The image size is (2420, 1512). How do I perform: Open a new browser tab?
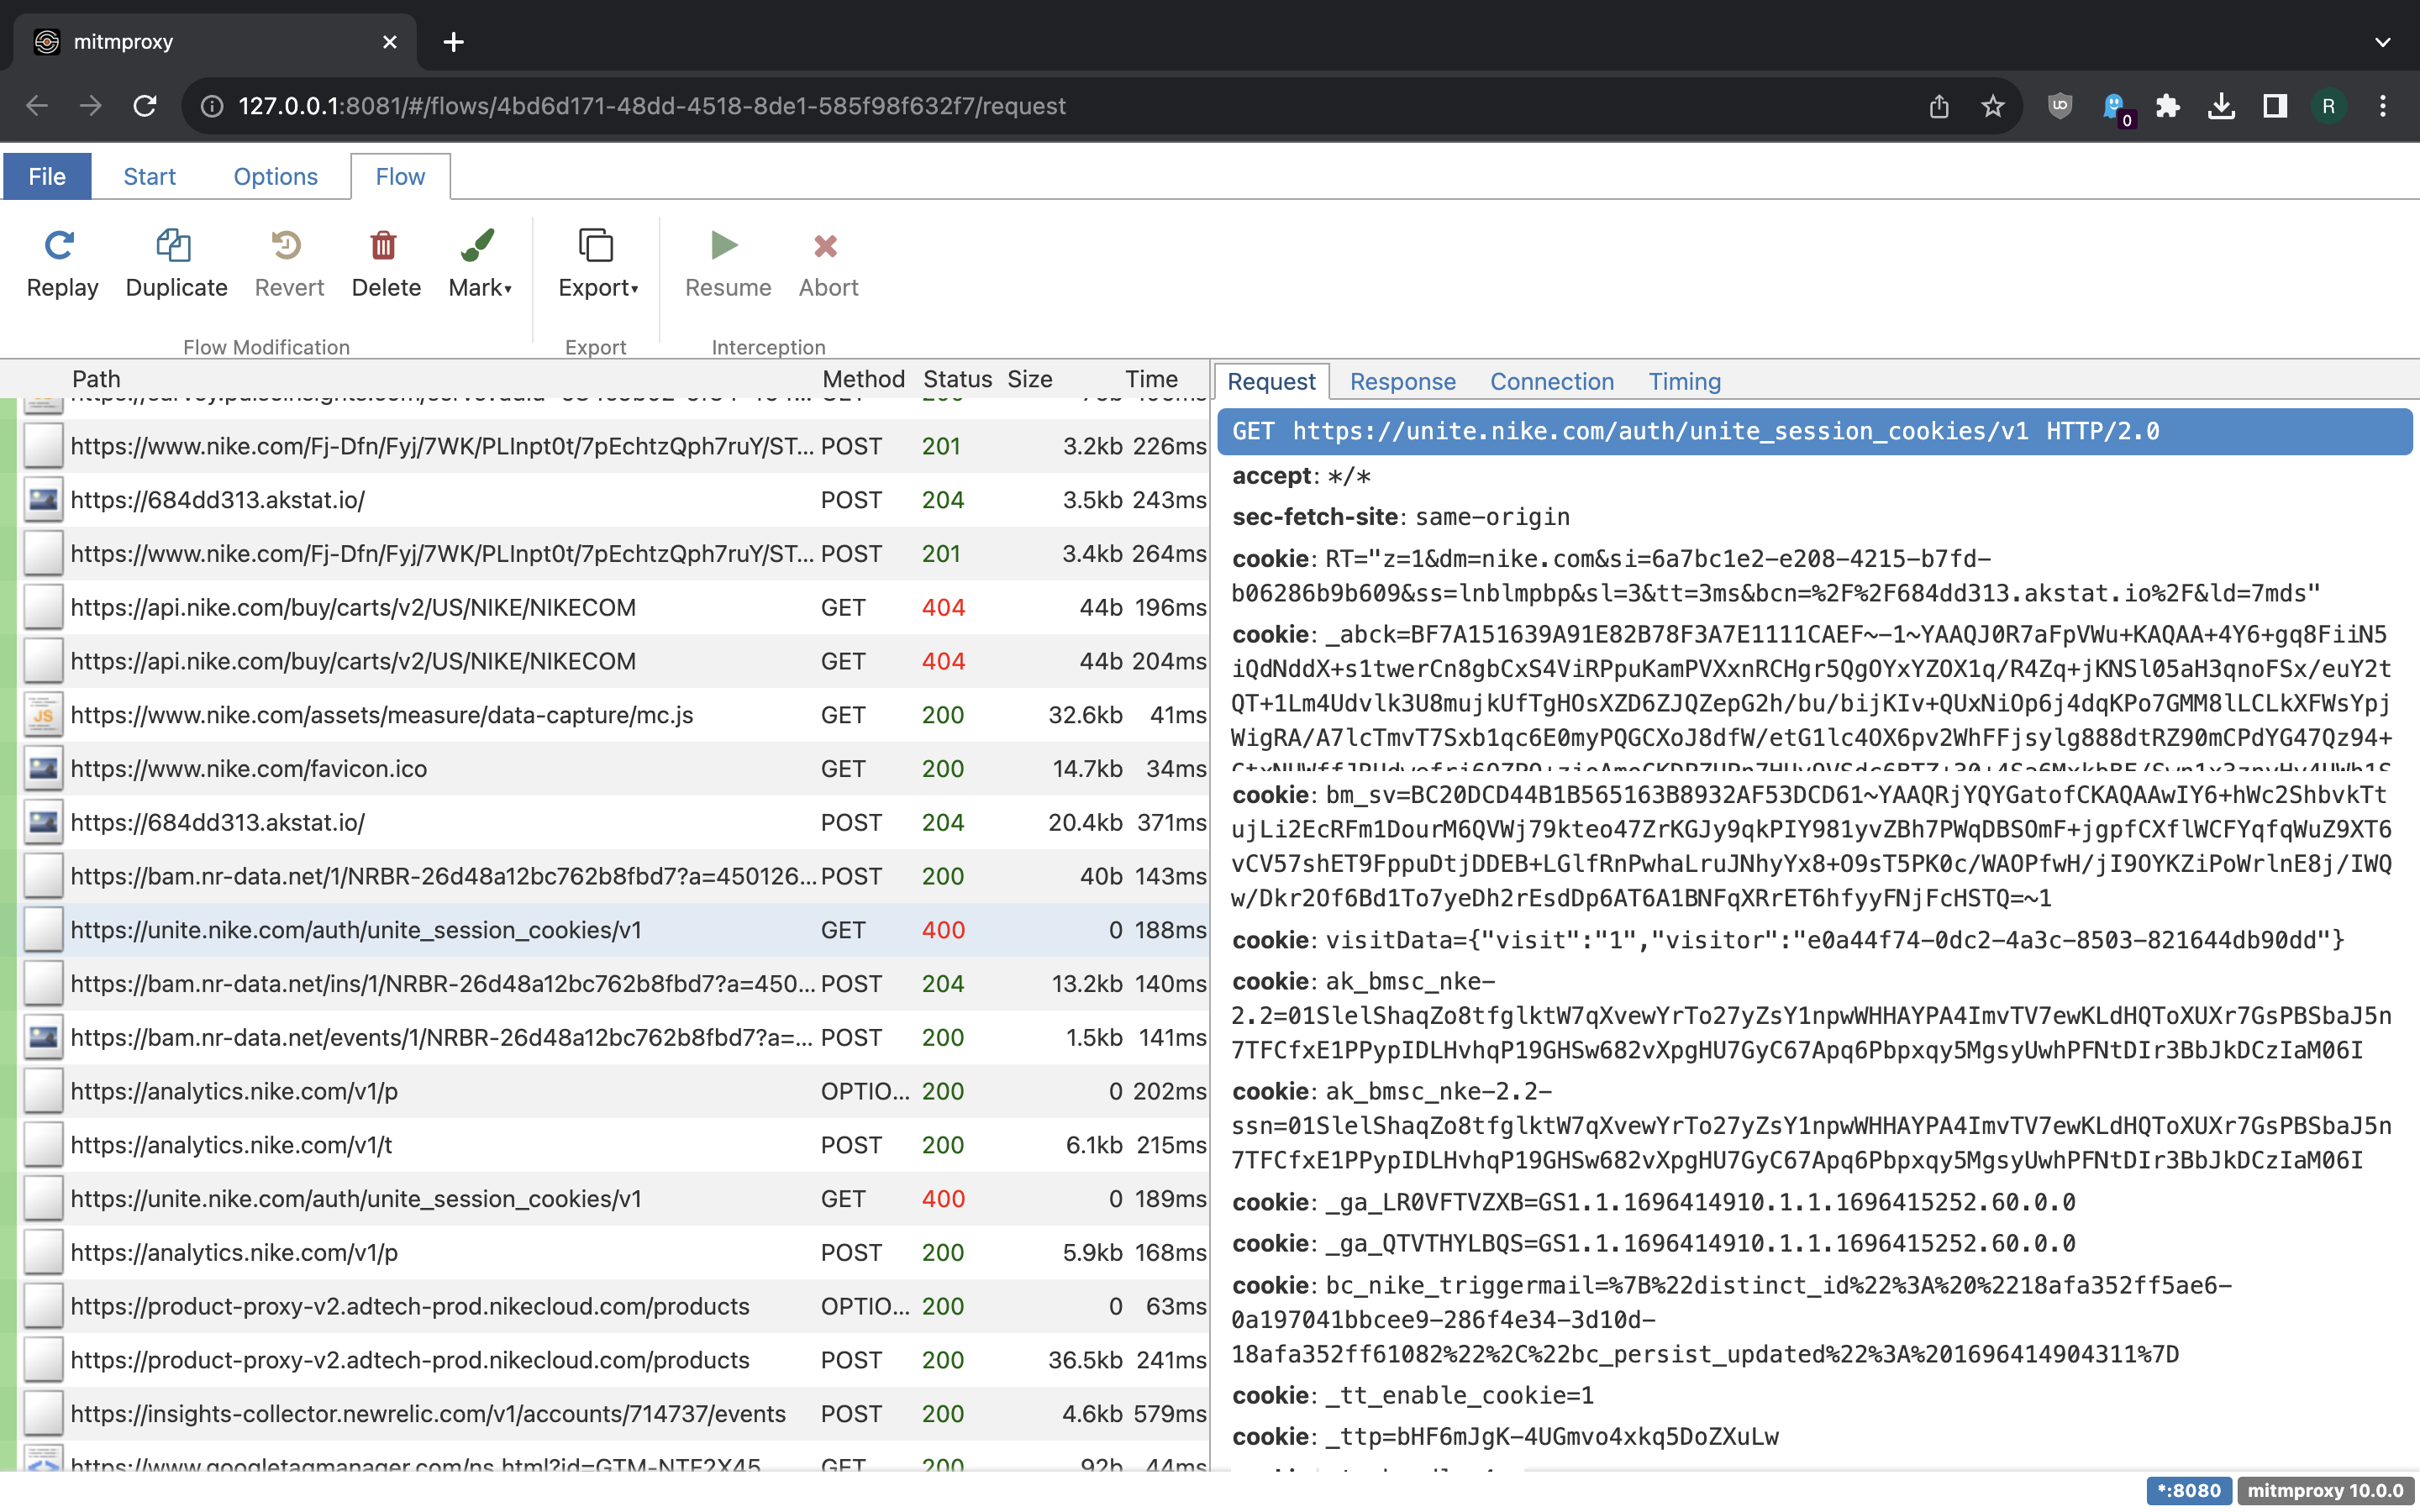pyautogui.click(x=453, y=42)
